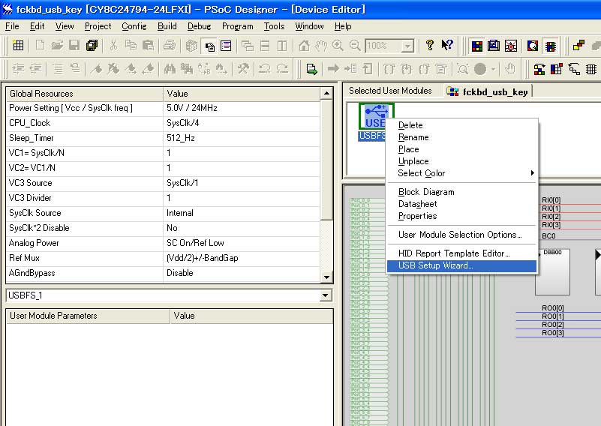Click the Zoom In magnifier icon
Viewport: 601px width, 426px height.
tap(338, 46)
